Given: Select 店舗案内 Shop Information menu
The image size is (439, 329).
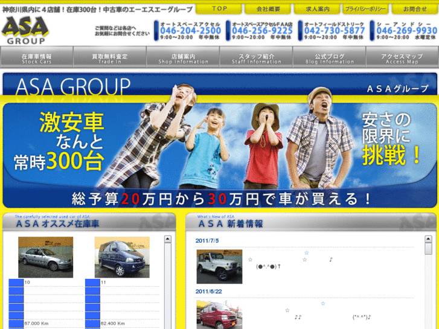Looking at the screenshot, I should pos(183,57).
